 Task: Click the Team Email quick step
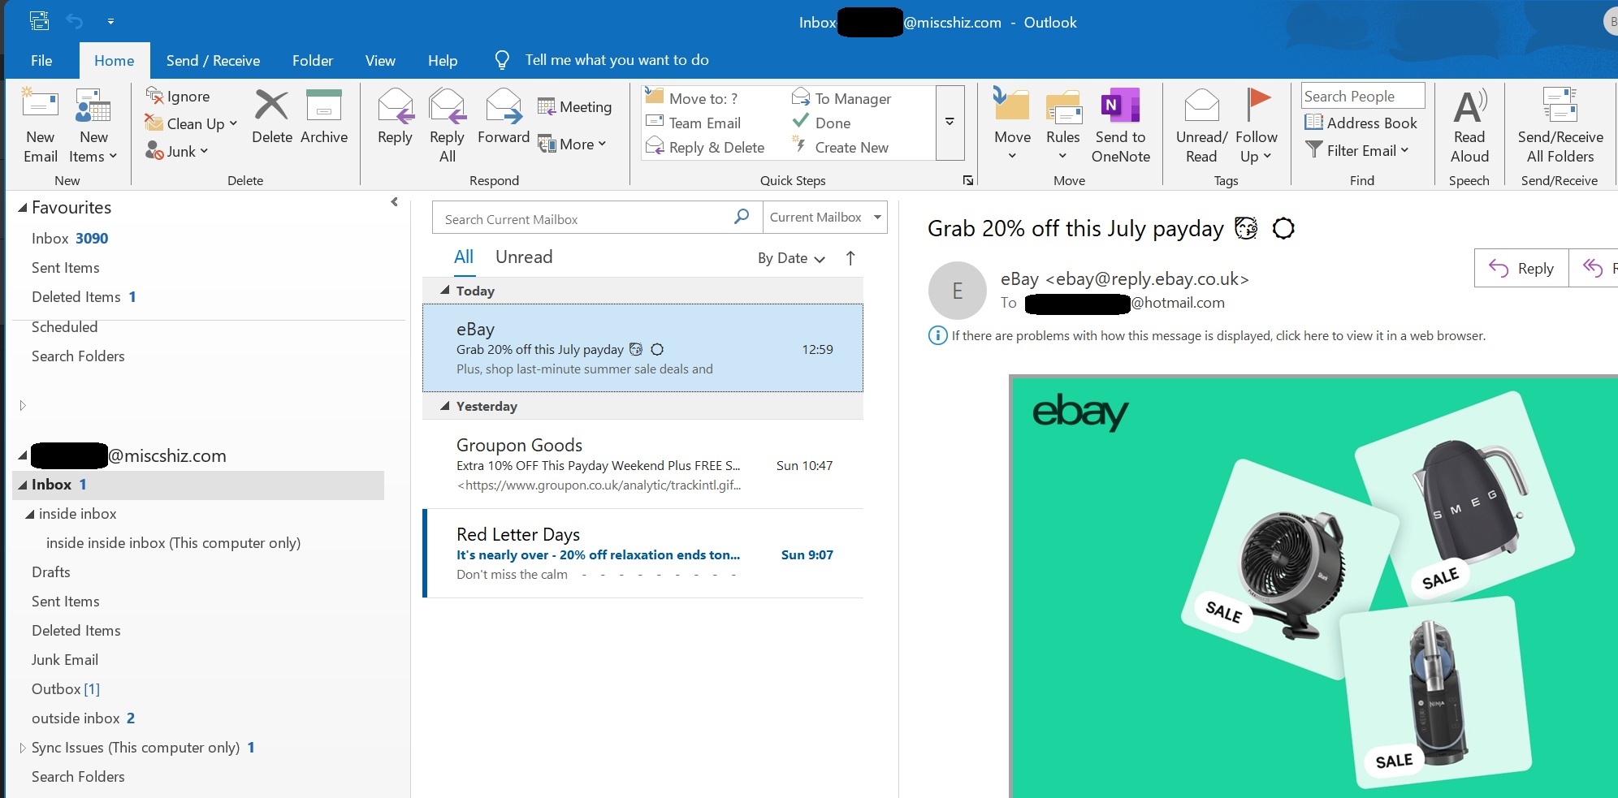coord(694,123)
